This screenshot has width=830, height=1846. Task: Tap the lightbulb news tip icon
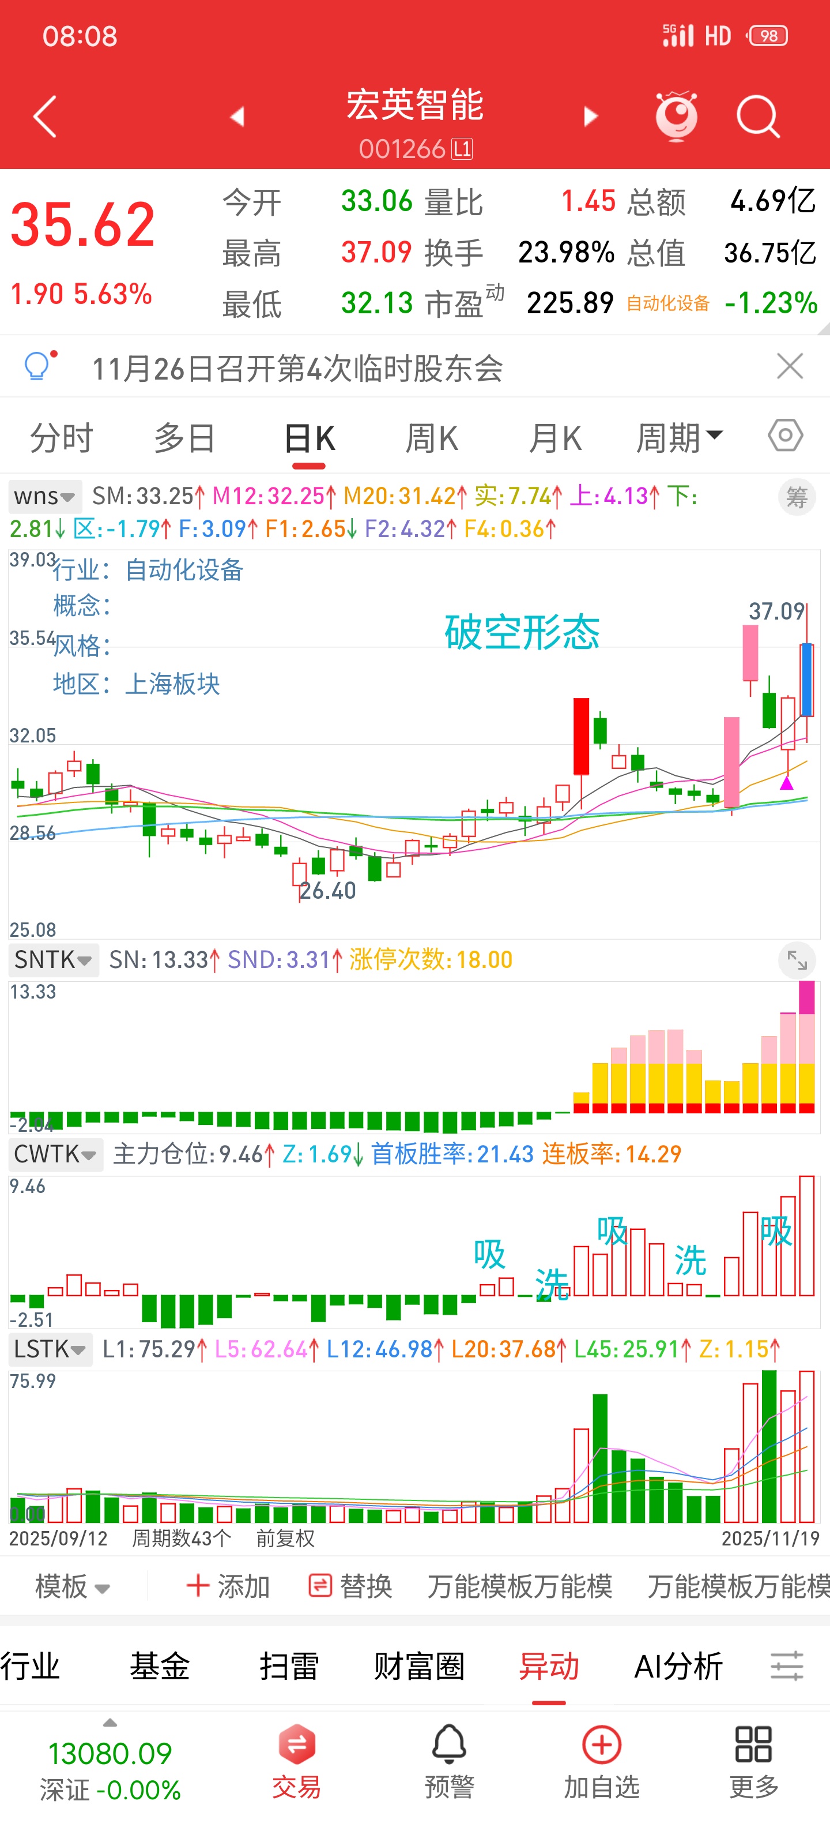coord(39,366)
